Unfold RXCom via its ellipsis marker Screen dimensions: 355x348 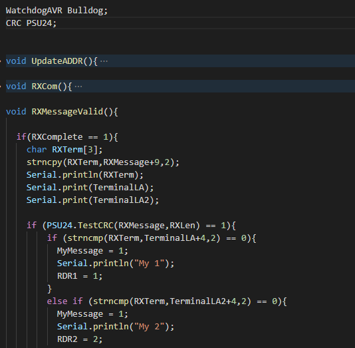pos(78,87)
